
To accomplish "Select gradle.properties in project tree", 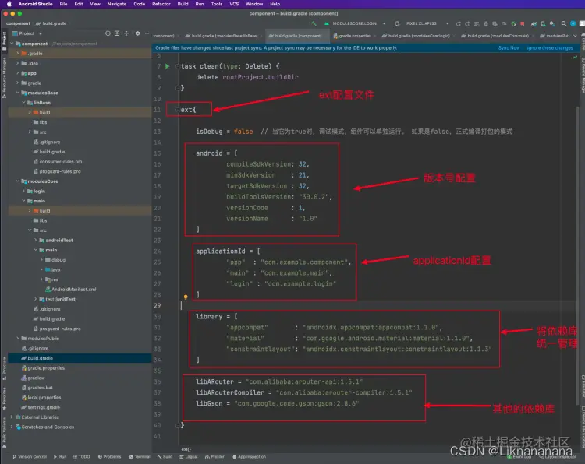I will [x=43, y=368].
